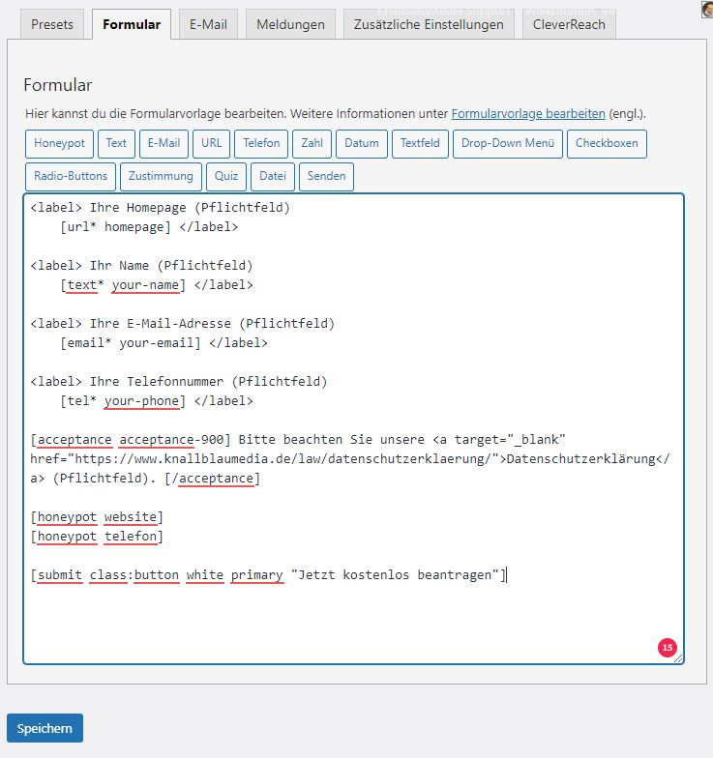Insert a Honeypot tag

point(59,143)
